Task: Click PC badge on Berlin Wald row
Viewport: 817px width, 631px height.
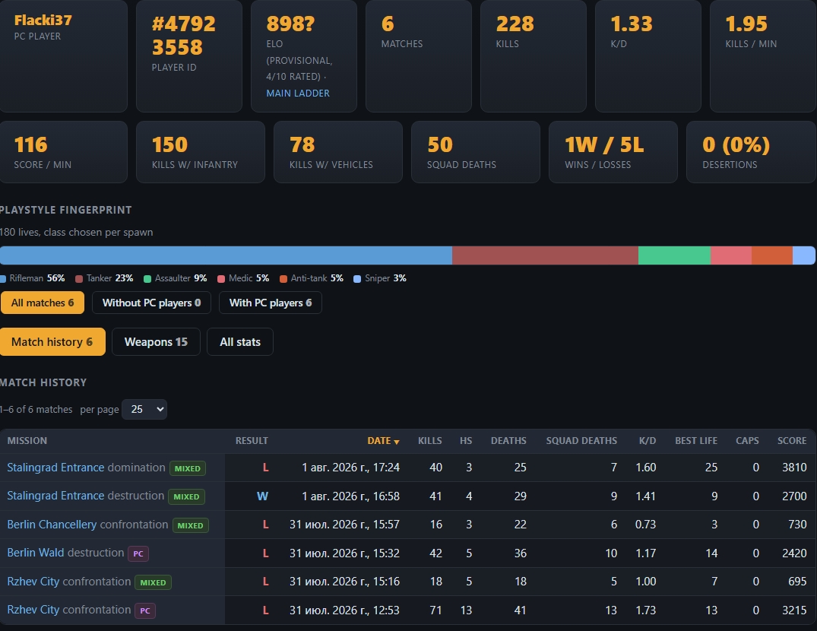Action: tap(138, 553)
